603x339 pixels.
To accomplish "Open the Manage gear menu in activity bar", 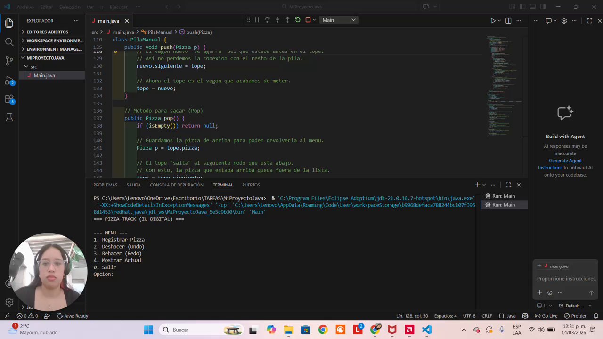I will pyautogui.click(x=9, y=302).
